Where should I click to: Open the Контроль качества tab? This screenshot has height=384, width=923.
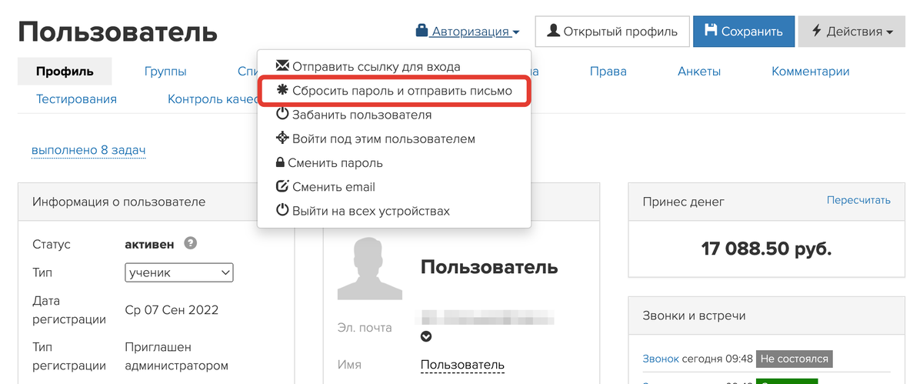pyautogui.click(x=212, y=99)
